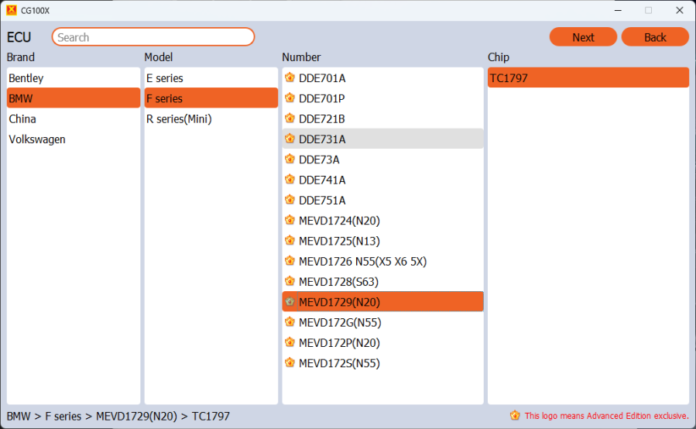696x429 pixels.
Task: Focus the ECU search field
Action: pyautogui.click(x=153, y=37)
